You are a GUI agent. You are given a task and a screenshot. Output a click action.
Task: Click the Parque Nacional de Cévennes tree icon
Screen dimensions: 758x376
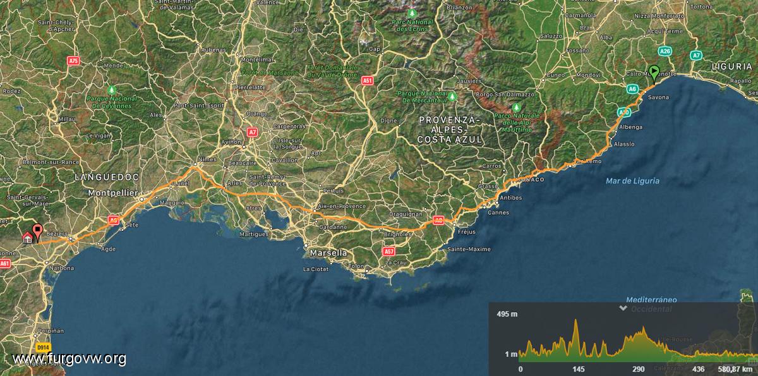[x=112, y=90]
